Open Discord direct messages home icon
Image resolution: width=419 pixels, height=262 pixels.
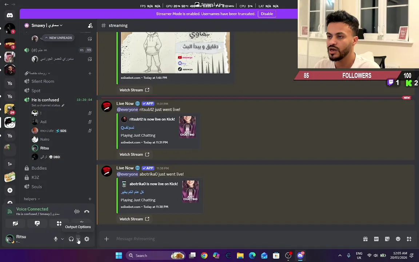(x=10, y=16)
